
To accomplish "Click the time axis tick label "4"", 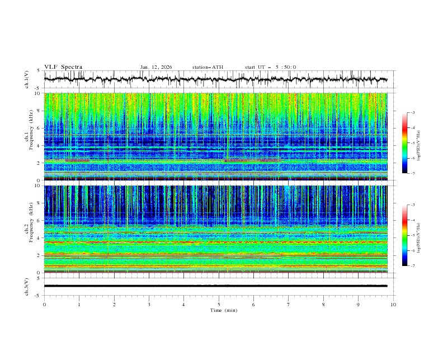I will [x=183, y=305].
